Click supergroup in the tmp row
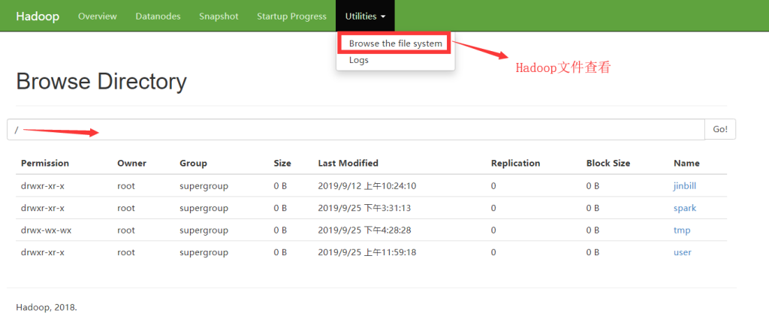Viewport: 769px width, 316px height. [204, 230]
